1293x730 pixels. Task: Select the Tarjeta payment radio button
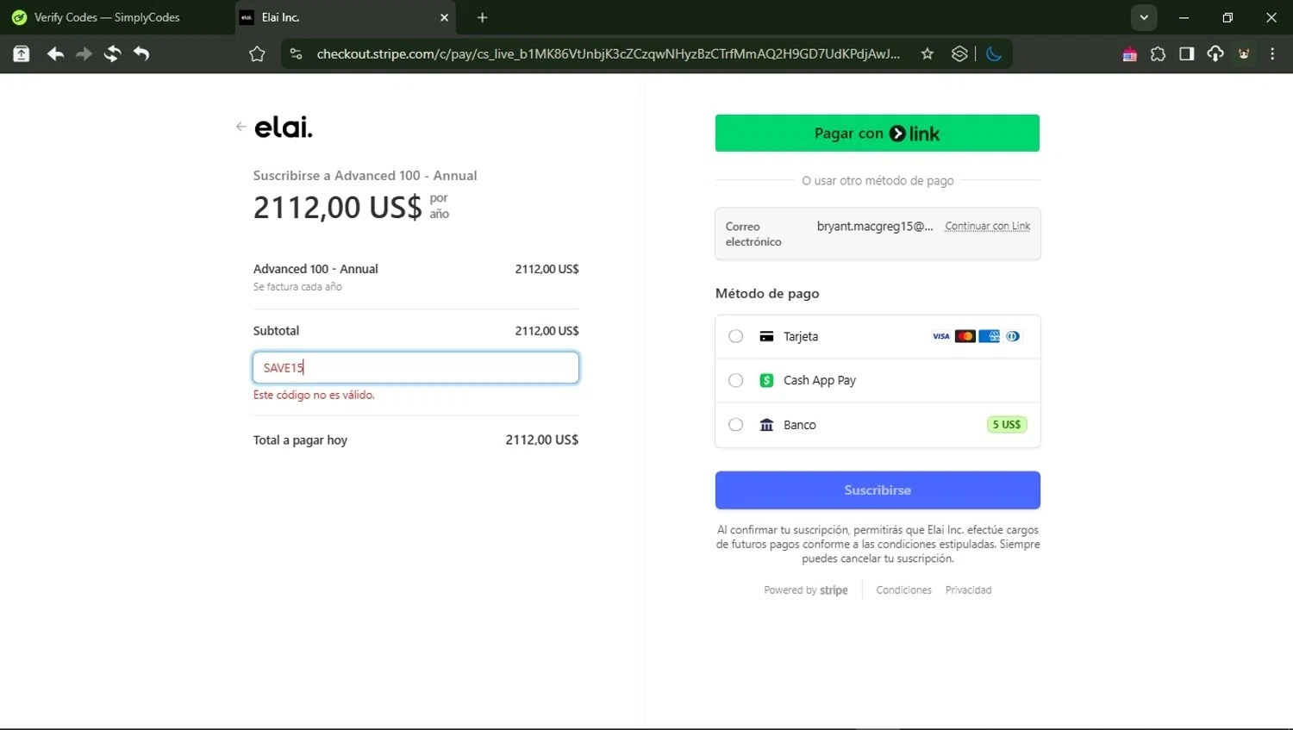click(x=735, y=336)
